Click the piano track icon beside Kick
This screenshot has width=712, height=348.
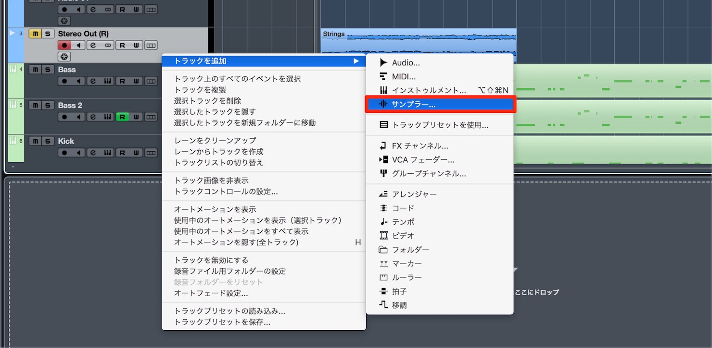13,140
